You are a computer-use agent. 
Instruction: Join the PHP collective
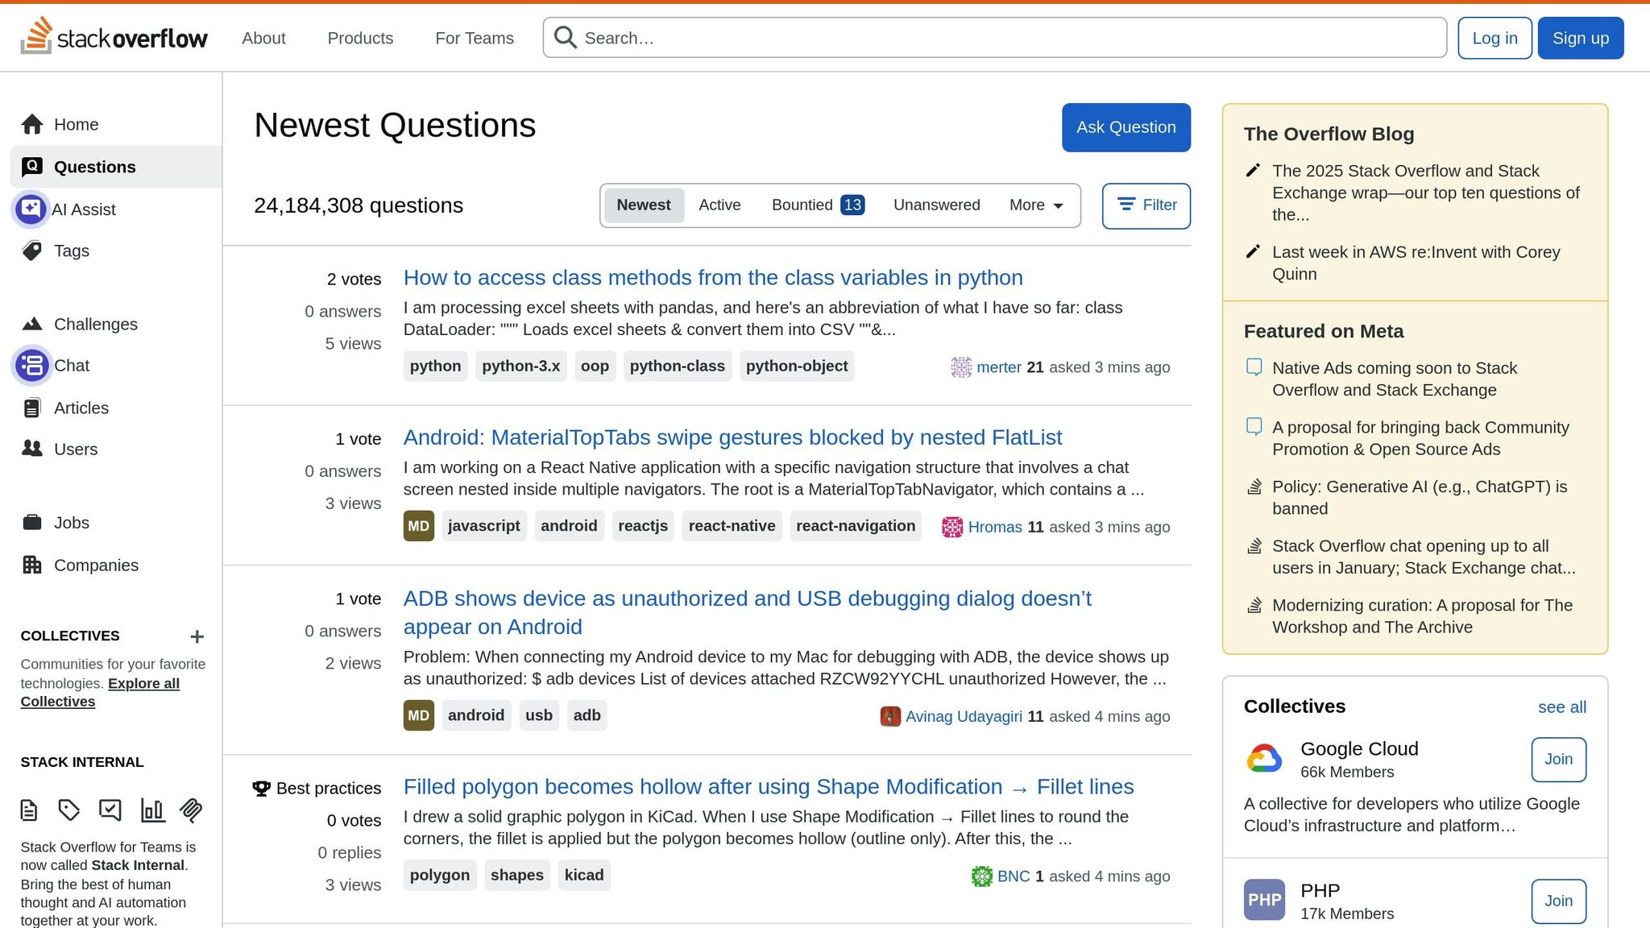tap(1558, 901)
